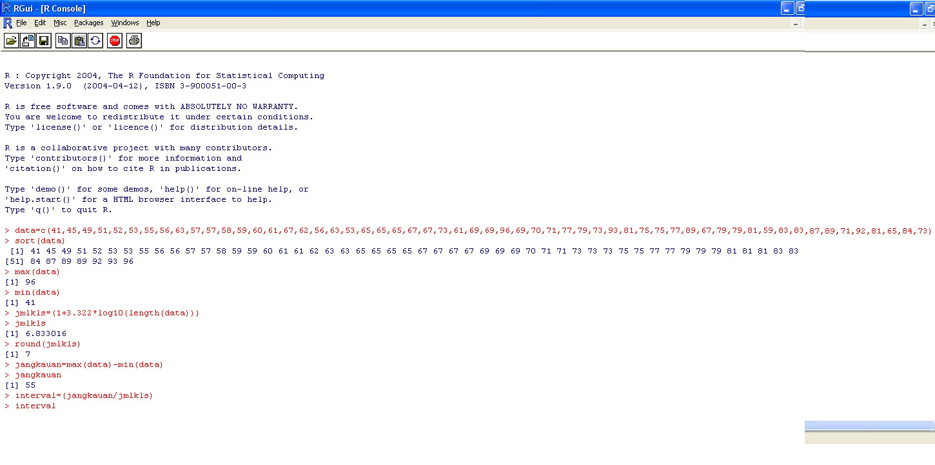Click the 'ABSOLUTELY NO WARRANTY' line
The image size is (935, 465).
tap(151, 106)
